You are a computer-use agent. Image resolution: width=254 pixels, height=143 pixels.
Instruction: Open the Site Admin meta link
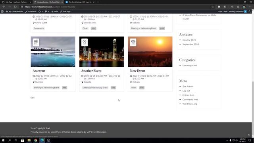(x=188, y=87)
